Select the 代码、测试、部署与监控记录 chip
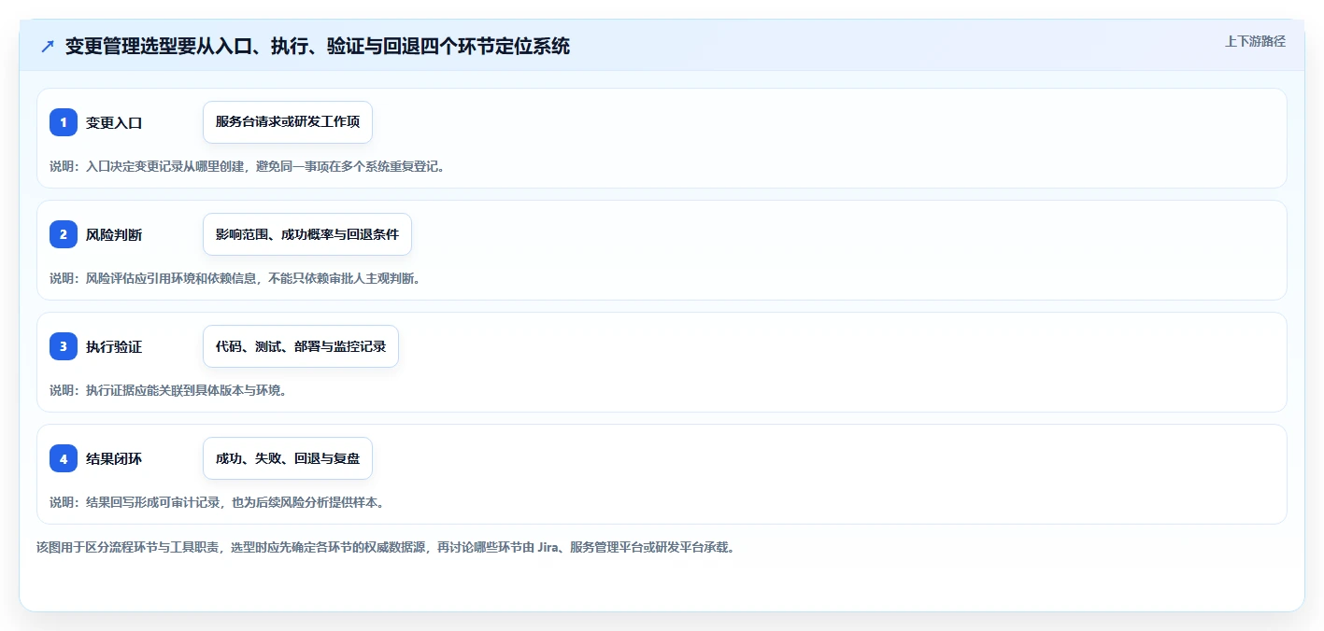This screenshot has width=1324, height=631. point(301,346)
